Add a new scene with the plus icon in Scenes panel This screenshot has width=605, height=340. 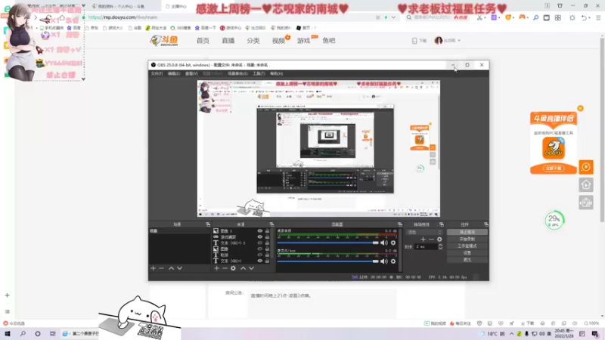(x=154, y=268)
